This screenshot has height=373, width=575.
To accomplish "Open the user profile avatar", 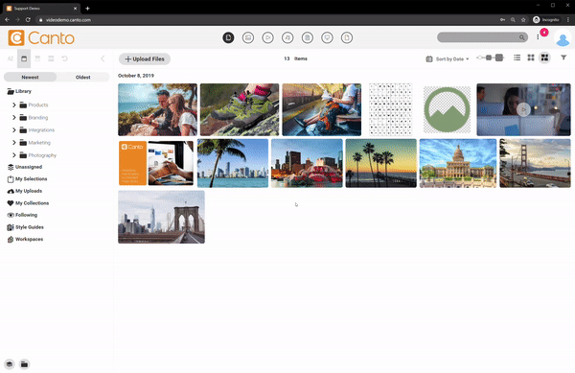I will tap(563, 38).
